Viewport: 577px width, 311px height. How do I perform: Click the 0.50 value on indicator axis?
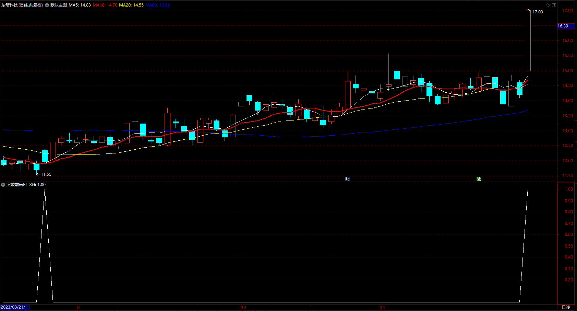pos(569,246)
